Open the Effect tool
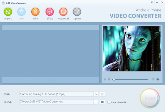The width and height of the screenshot is (165, 112). pyautogui.click(x=50, y=12)
